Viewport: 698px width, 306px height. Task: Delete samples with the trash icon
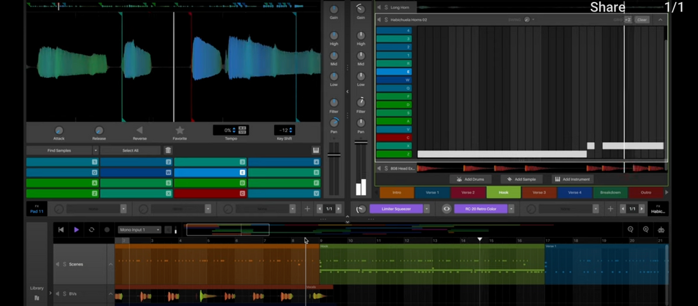168,150
